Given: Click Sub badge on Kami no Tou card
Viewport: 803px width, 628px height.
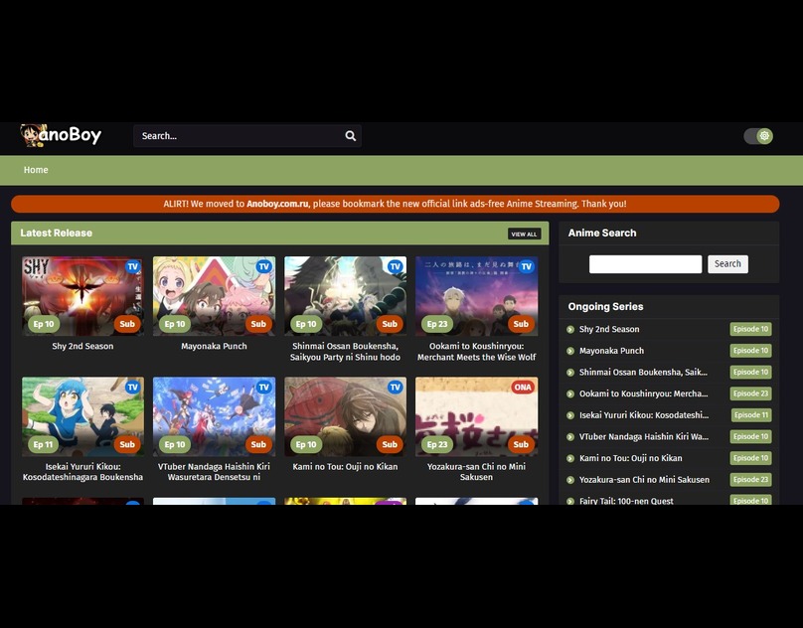Looking at the screenshot, I should [390, 444].
